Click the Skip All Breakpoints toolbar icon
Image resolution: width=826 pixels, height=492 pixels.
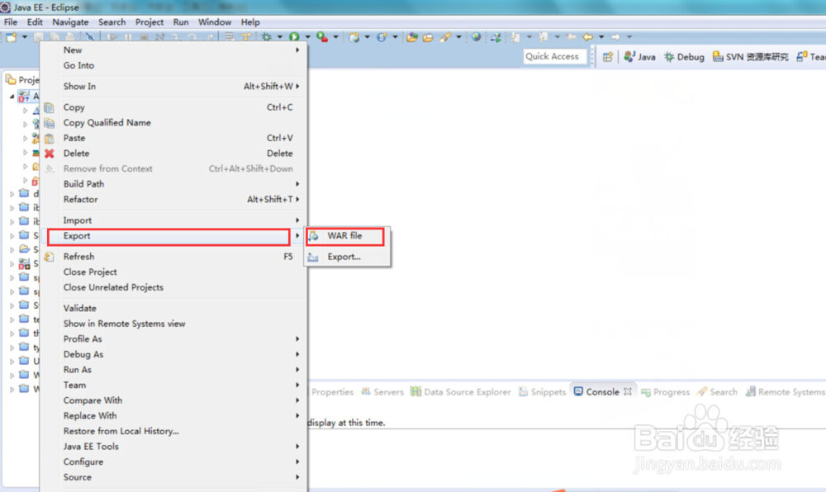90,37
